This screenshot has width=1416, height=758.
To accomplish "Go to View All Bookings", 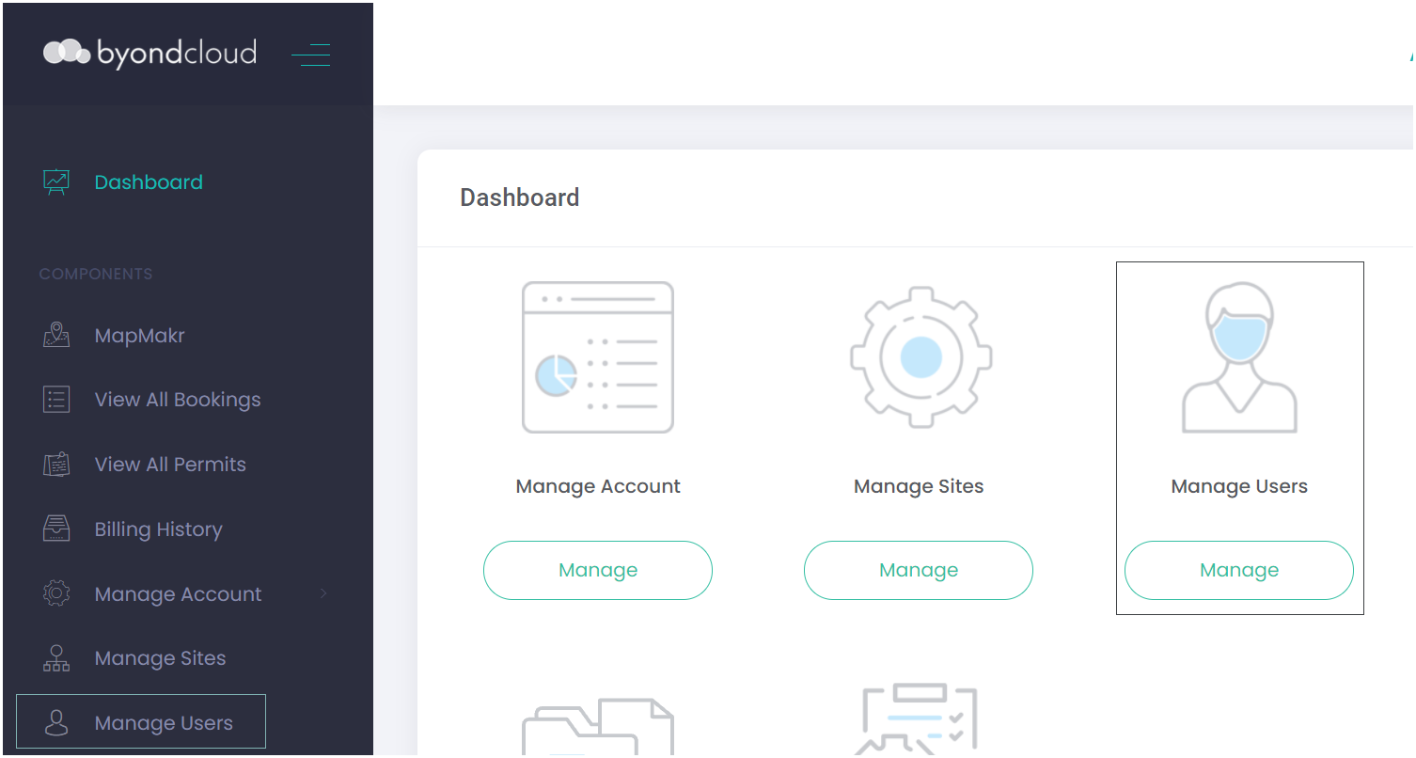I will [178, 400].
